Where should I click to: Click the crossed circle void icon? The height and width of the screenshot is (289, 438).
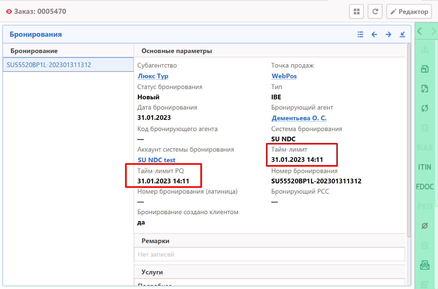tap(425, 226)
